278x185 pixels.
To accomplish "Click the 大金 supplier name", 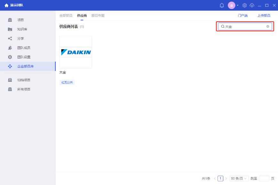I will 63,73.
